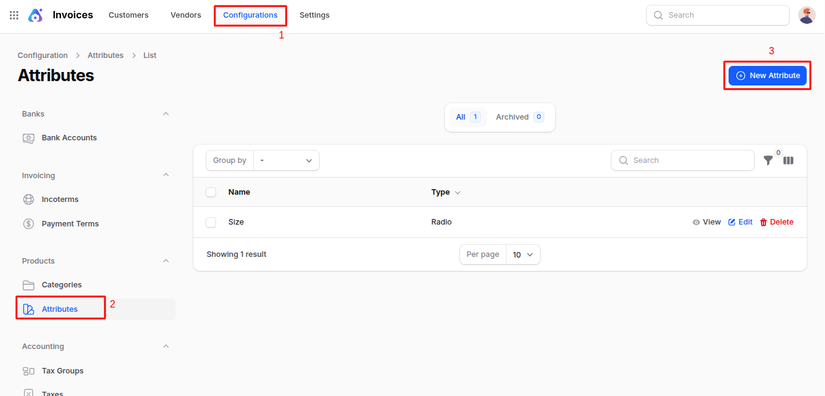Change the Per page dropdown value
The width and height of the screenshot is (825, 396).
click(x=523, y=254)
